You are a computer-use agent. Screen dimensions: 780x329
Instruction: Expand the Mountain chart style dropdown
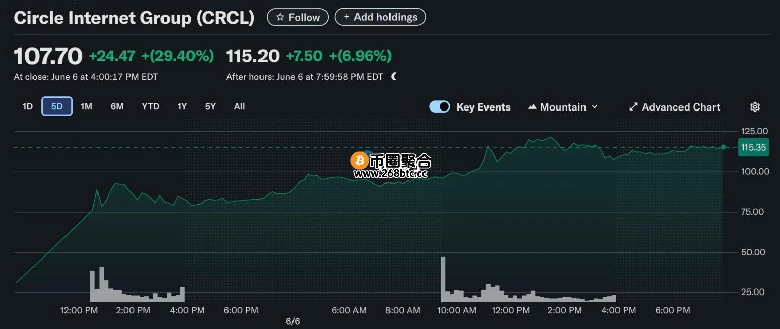pyautogui.click(x=563, y=107)
